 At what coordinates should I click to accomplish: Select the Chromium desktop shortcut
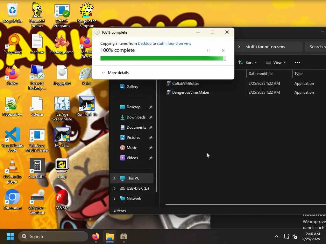12,200
